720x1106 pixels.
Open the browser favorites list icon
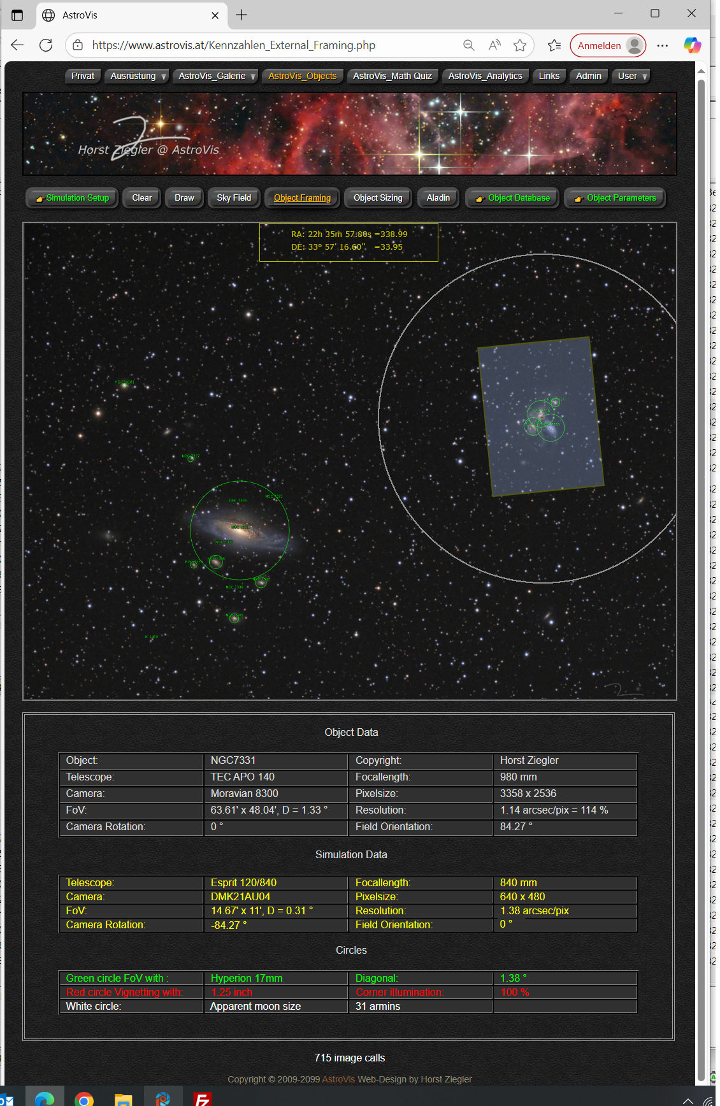point(554,45)
